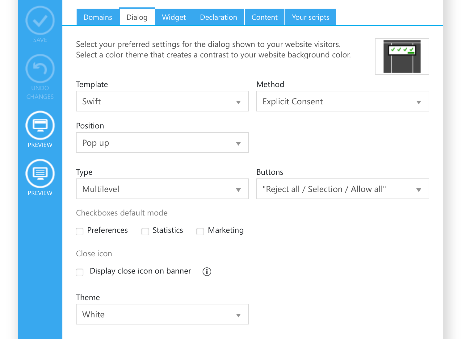The height and width of the screenshot is (339, 462).
Task: Click the Save checkmark icon
Action: [40, 20]
